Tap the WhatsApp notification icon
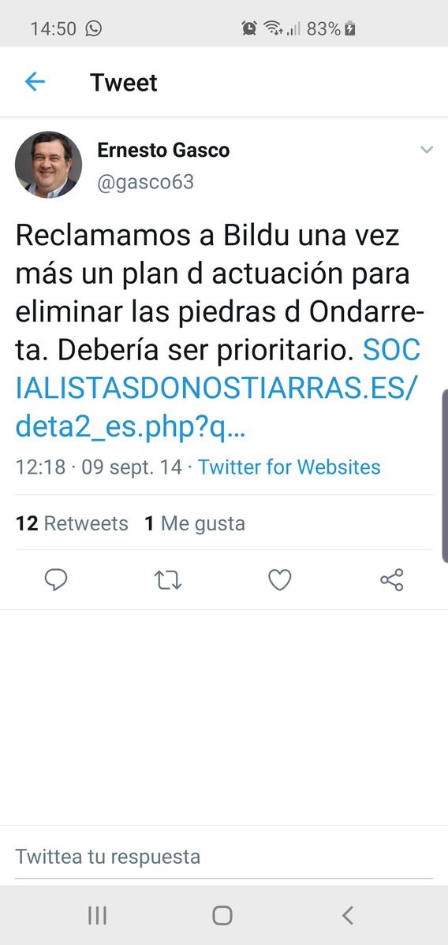This screenshot has width=448, height=945. coord(93,28)
